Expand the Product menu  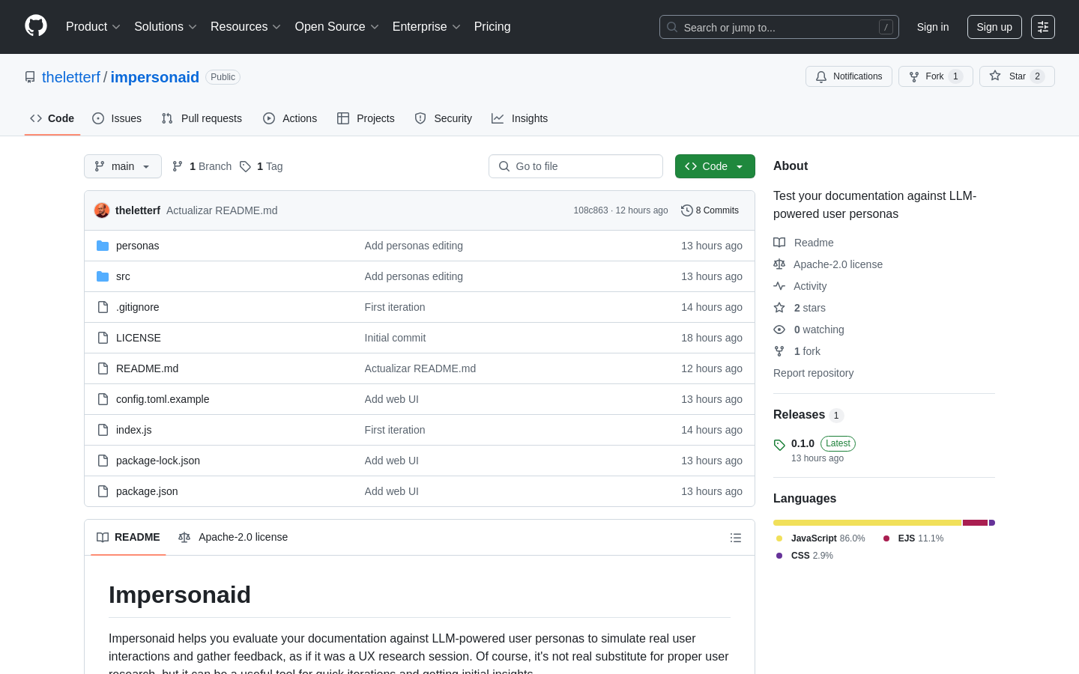tap(93, 27)
